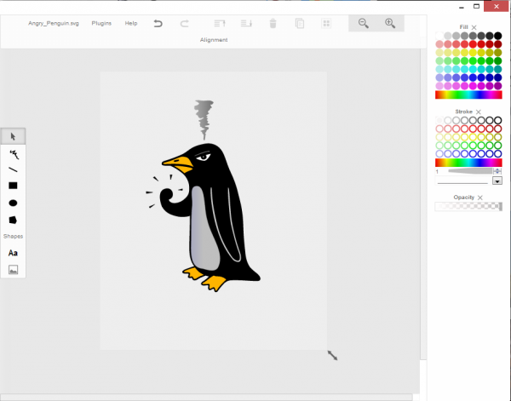Reset Opacity with the X icon

point(481,197)
